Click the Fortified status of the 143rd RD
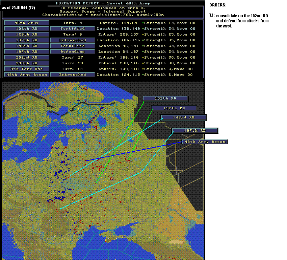 pos(73,46)
